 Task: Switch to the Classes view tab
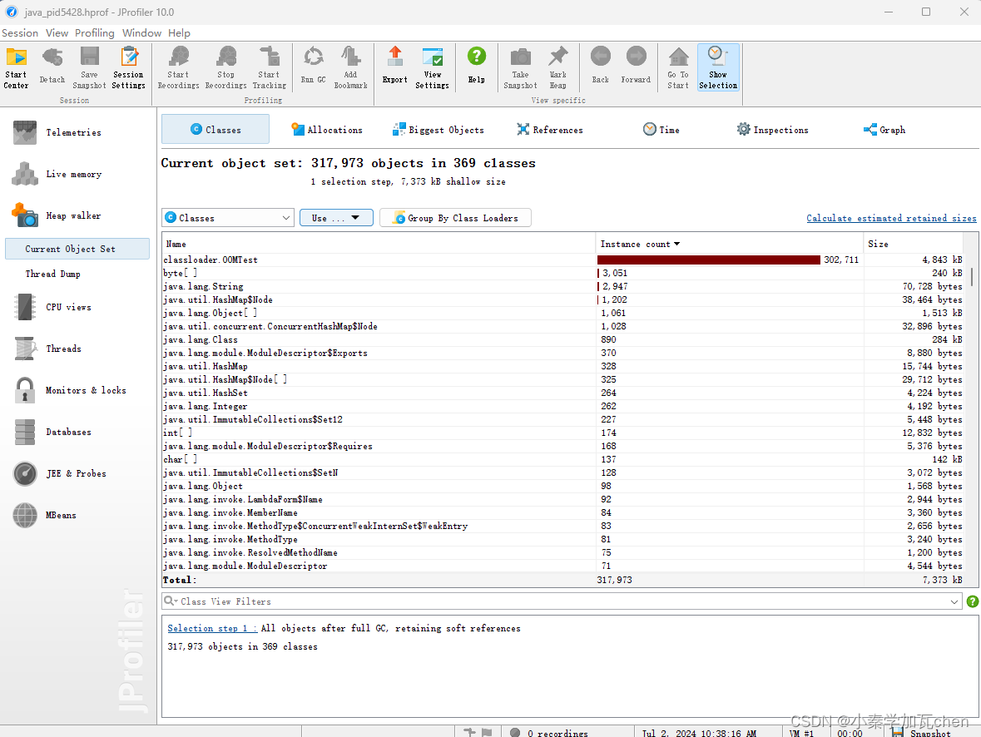(216, 130)
